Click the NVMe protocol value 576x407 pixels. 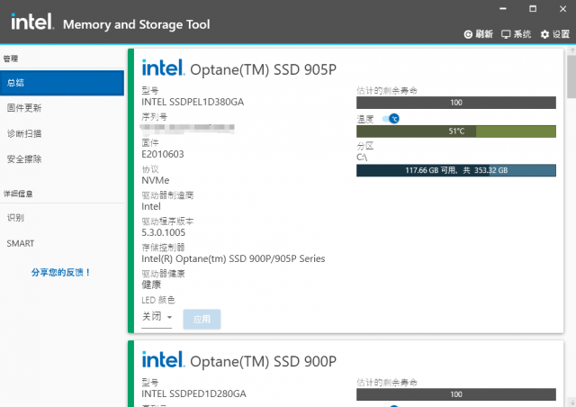(x=156, y=180)
